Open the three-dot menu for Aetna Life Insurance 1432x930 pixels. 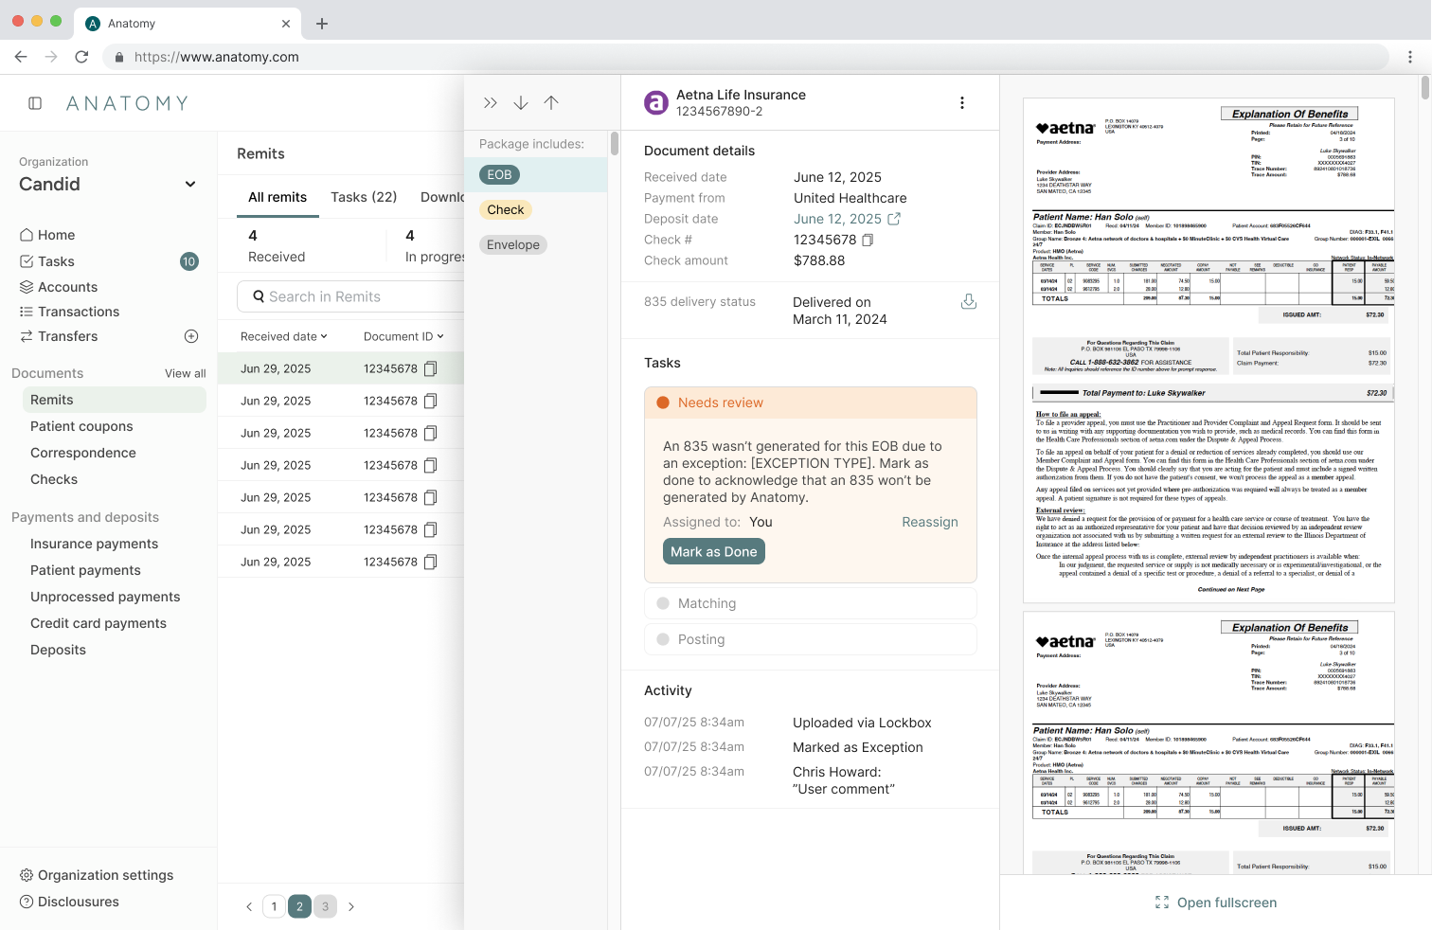[x=962, y=103]
